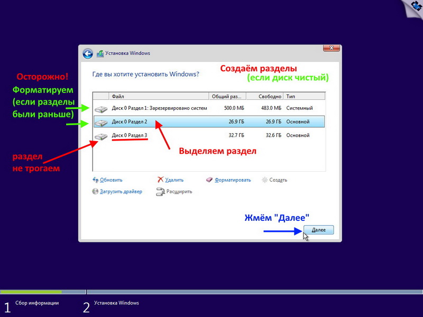Sort by the Свободно column header
The image size is (423, 317).
[265, 96]
